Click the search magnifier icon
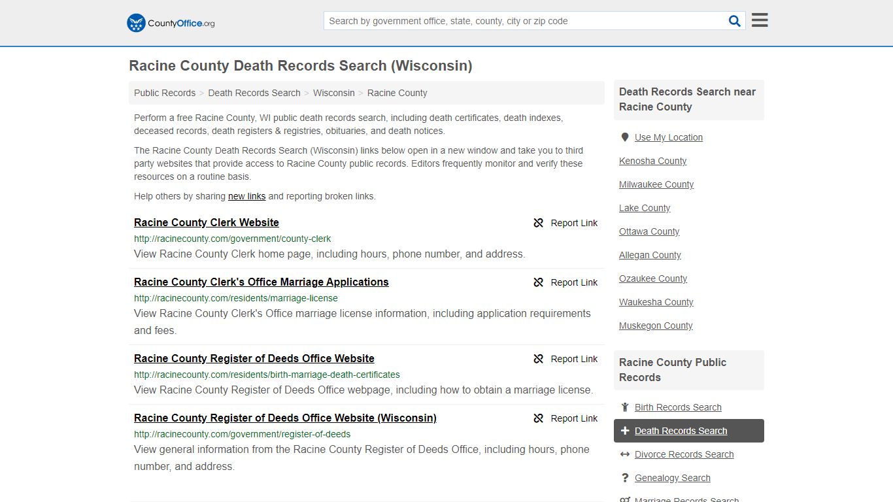This screenshot has height=502, width=893. pyautogui.click(x=735, y=21)
